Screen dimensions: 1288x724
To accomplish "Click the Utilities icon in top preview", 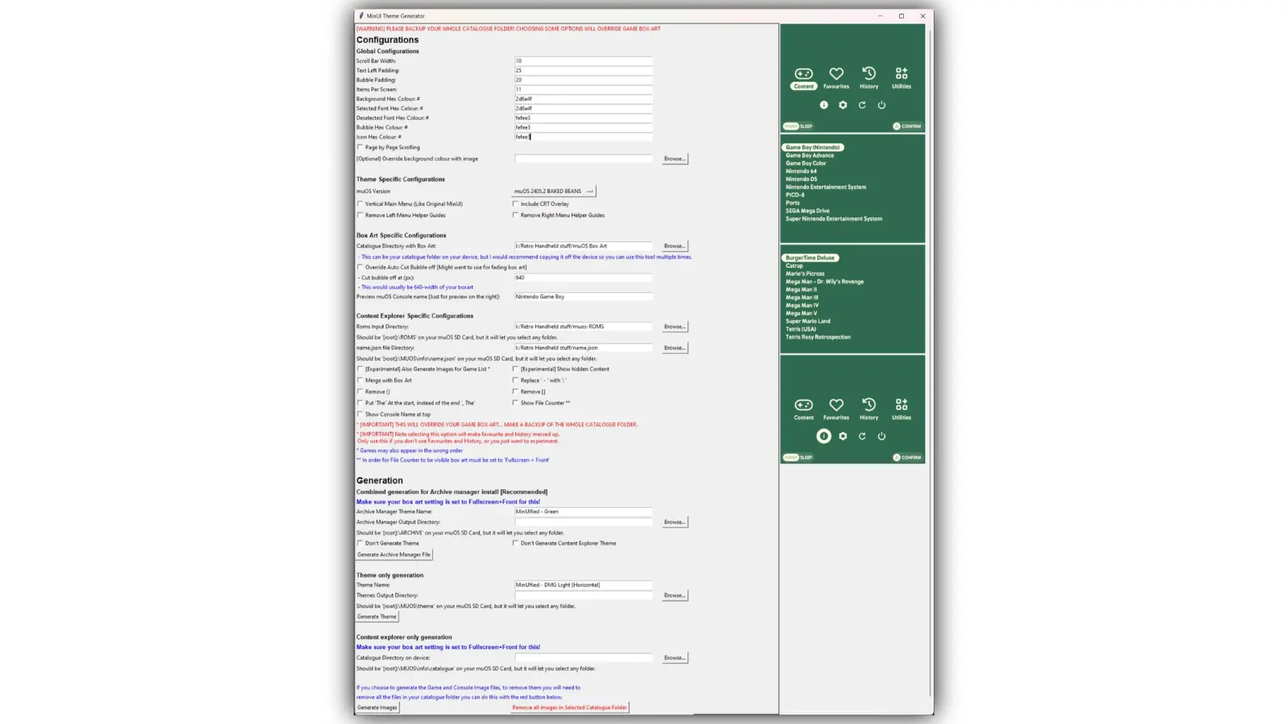I will (901, 73).
